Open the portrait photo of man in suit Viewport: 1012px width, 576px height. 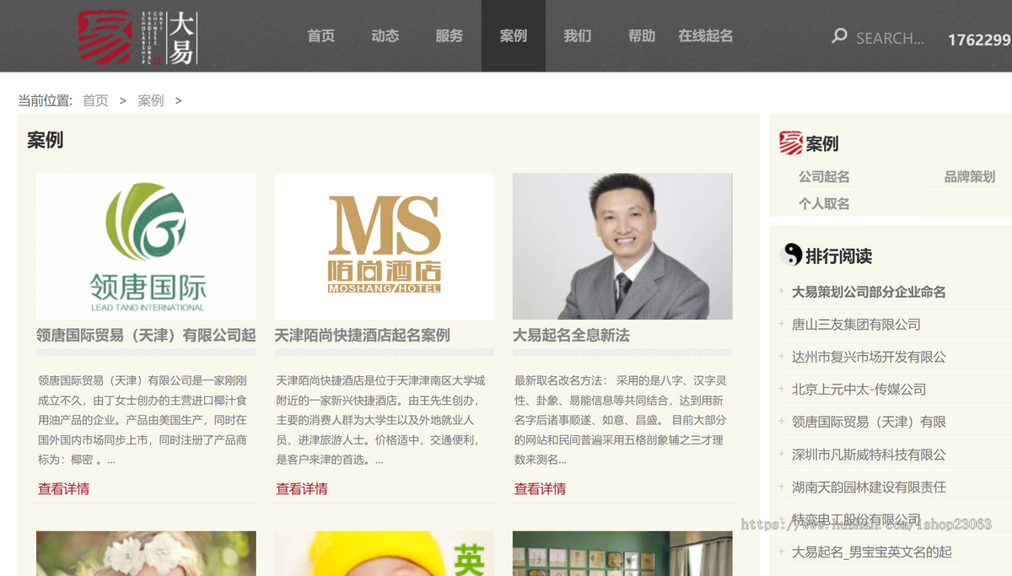tap(622, 246)
